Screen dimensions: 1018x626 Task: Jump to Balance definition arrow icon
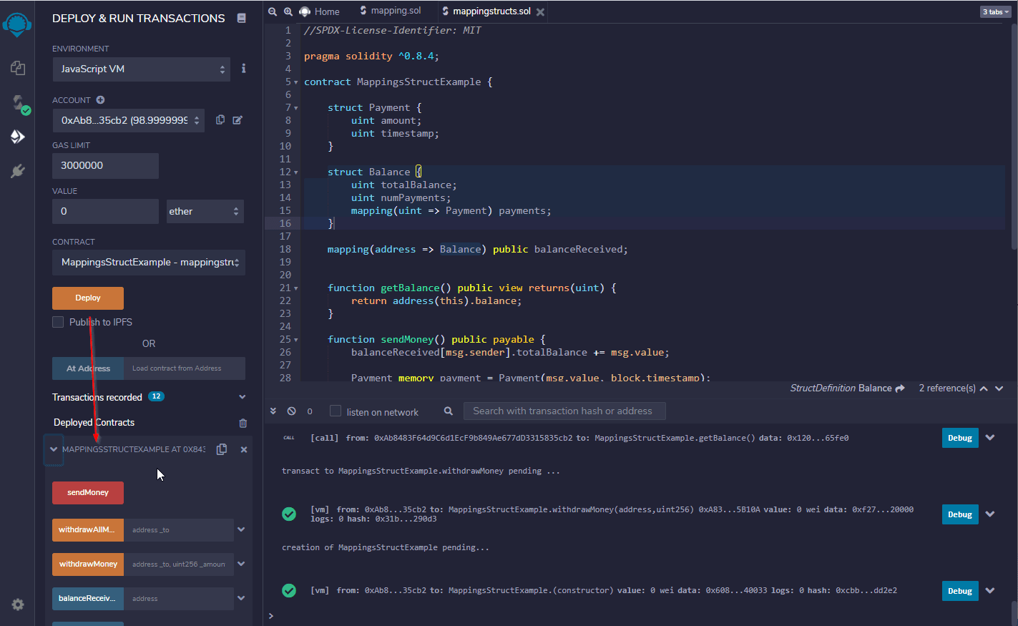900,388
